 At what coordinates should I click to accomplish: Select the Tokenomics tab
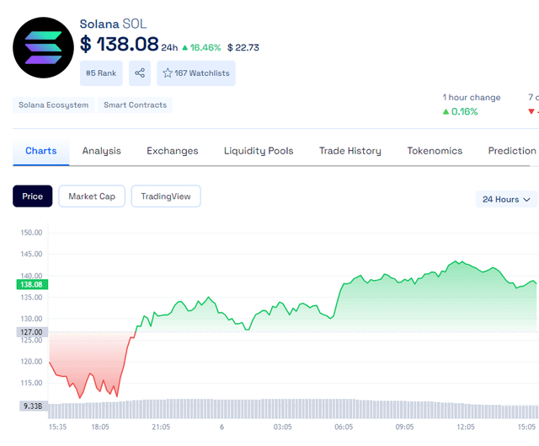[x=435, y=151]
